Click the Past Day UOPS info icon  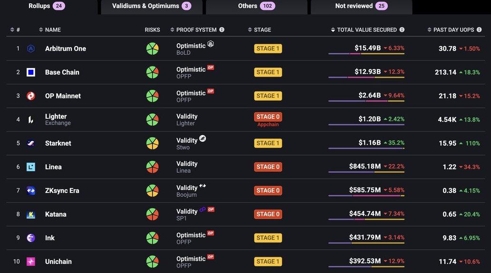pyautogui.click(x=480, y=29)
